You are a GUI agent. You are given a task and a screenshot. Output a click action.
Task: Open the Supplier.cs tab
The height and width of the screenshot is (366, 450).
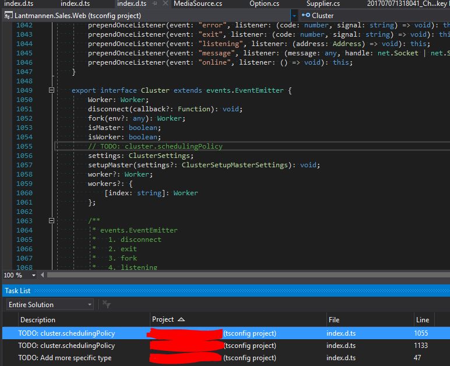click(323, 3)
